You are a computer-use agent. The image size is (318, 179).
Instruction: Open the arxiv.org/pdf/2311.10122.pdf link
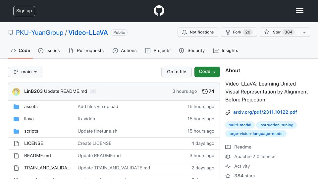point(265,112)
